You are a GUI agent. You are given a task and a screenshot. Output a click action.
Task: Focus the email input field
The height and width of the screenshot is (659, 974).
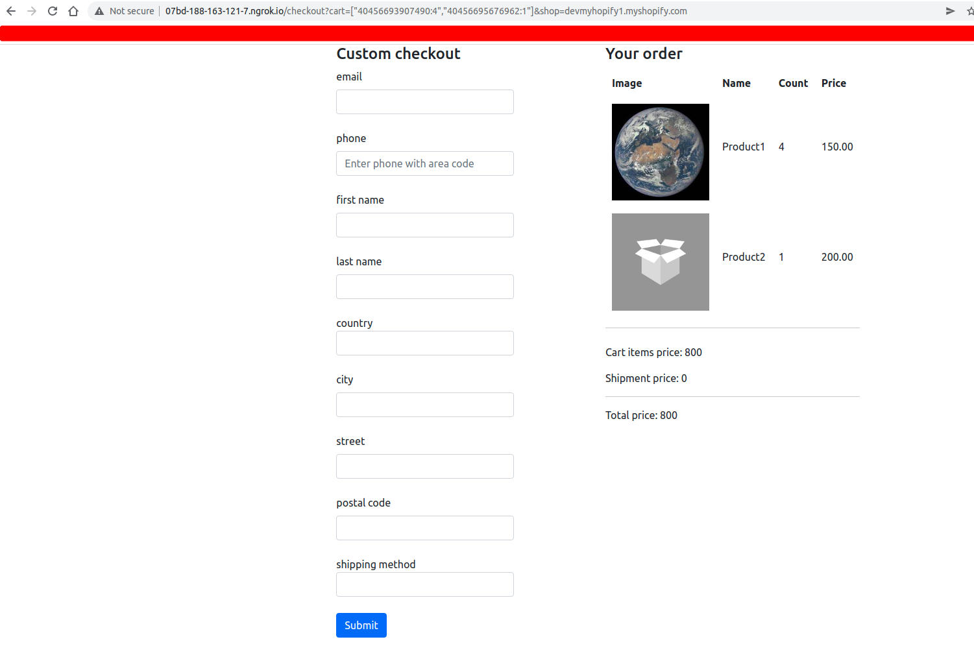[x=425, y=102]
